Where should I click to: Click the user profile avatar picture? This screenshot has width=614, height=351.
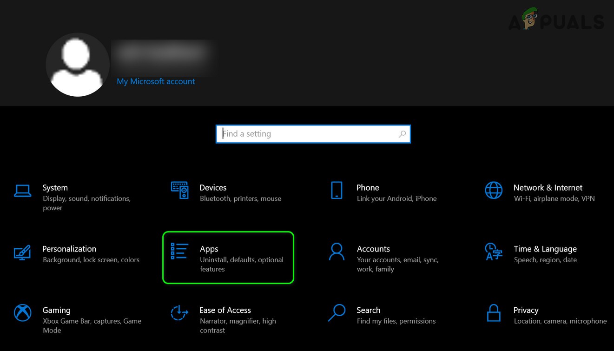[x=77, y=65]
